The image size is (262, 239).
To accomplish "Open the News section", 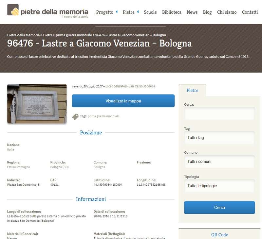I will tap(192, 12).
